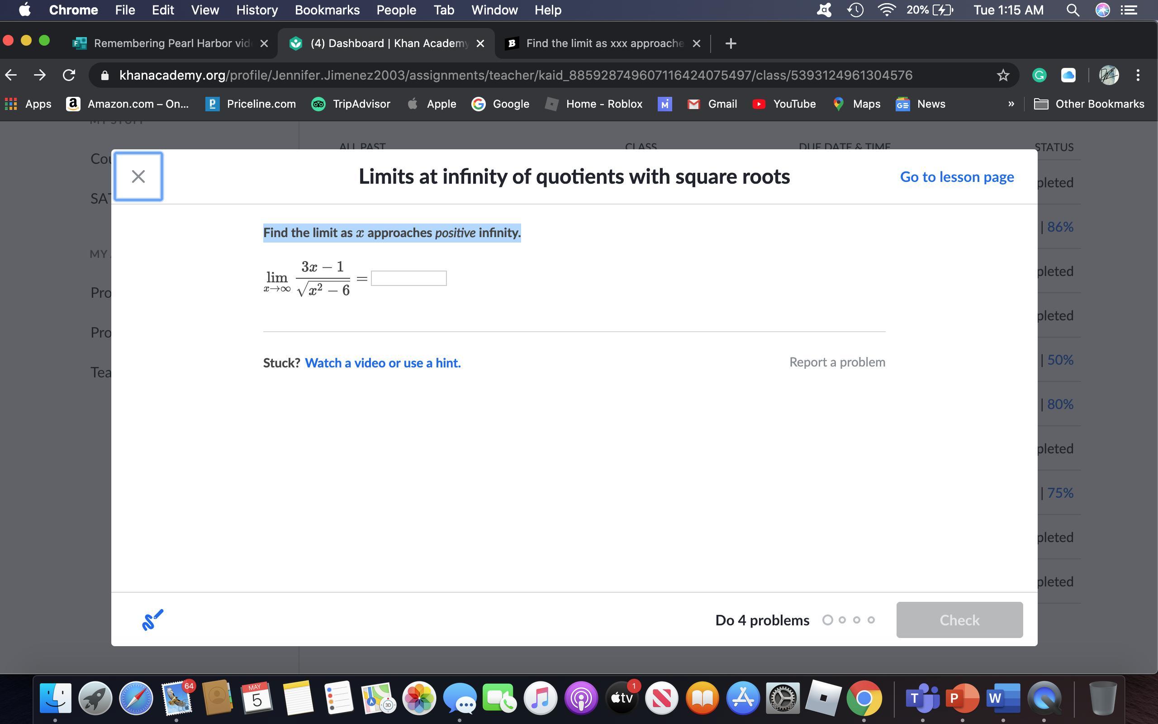
Task: Open Chrome three-dot menu
Action: tap(1138, 75)
